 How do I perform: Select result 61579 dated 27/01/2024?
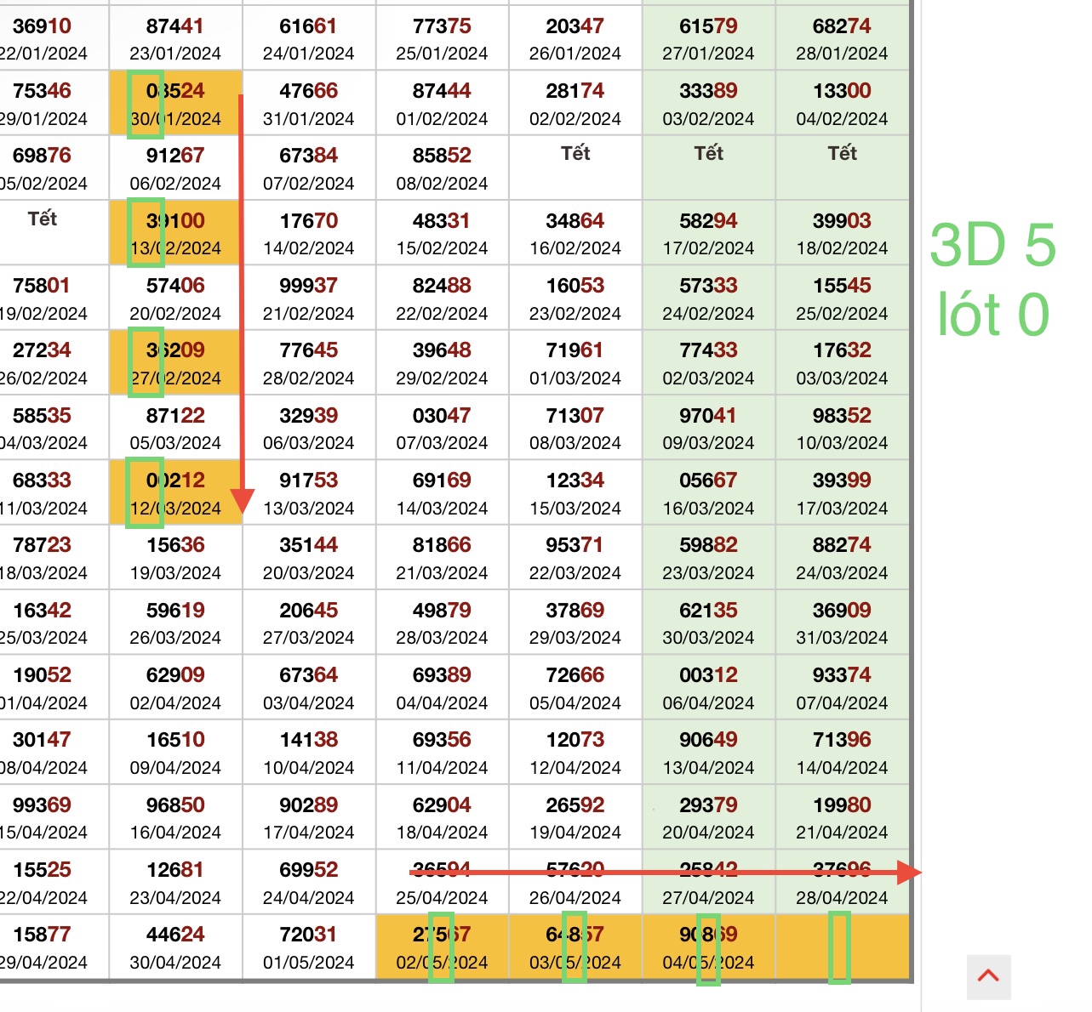(708, 38)
